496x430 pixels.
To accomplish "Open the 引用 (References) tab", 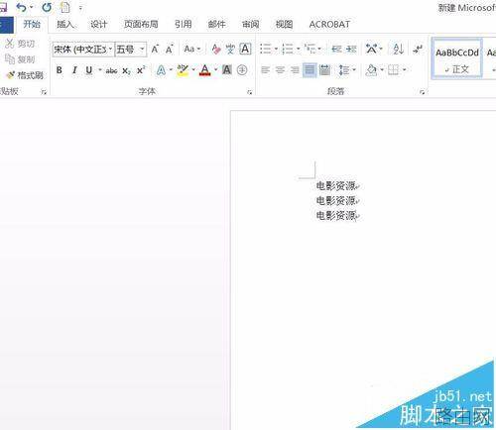I will tap(183, 24).
